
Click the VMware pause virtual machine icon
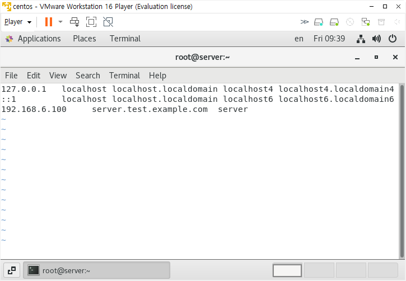tap(48, 22)
